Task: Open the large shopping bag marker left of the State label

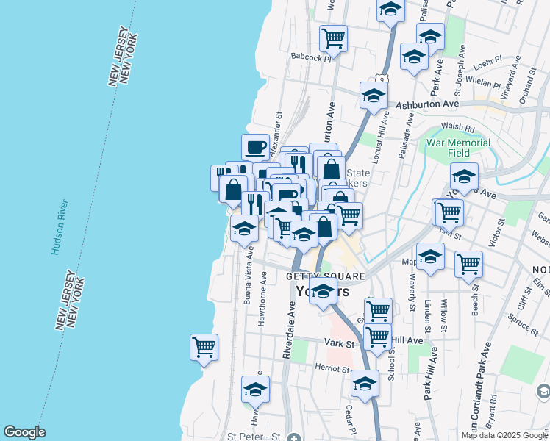Action: (331, 168)
